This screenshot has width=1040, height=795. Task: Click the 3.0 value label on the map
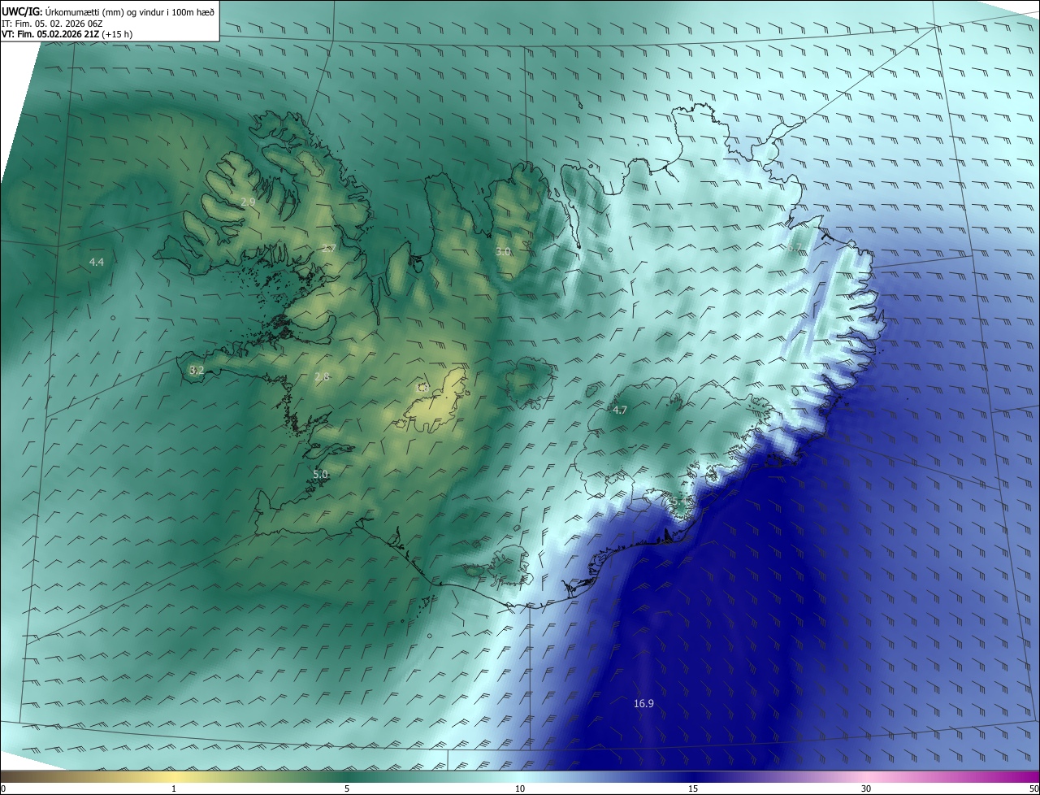click(503, 252)
